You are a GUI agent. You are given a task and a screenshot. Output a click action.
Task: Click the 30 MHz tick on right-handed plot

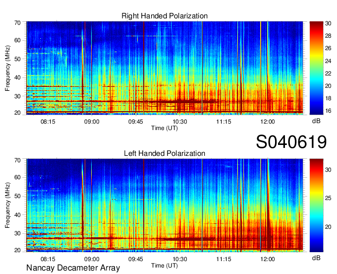click(x=17, y=96)
